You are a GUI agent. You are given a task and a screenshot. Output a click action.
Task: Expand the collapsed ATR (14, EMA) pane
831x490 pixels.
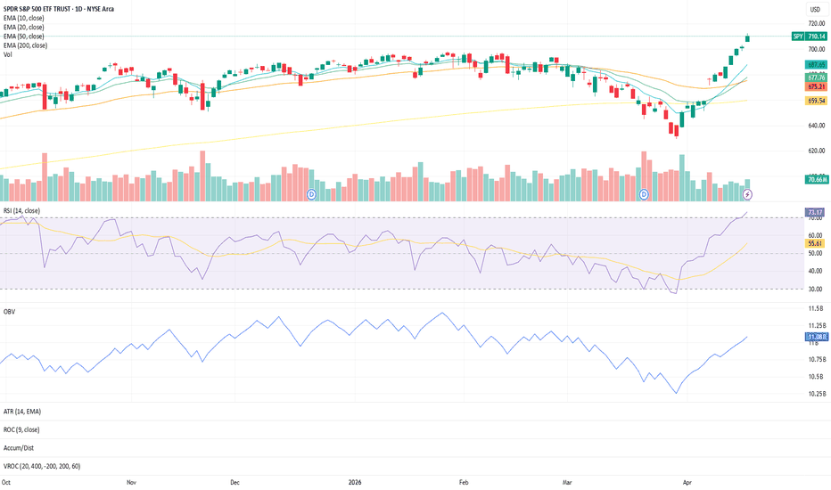(x=22, y=412)
